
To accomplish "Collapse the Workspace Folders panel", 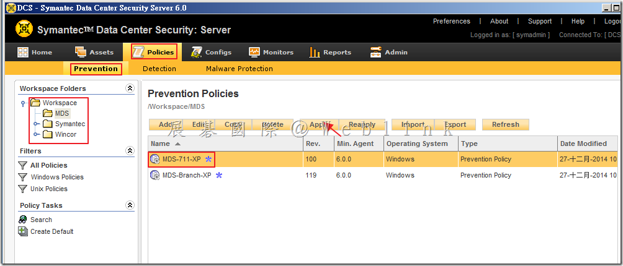I will click(x=130, y=88).
